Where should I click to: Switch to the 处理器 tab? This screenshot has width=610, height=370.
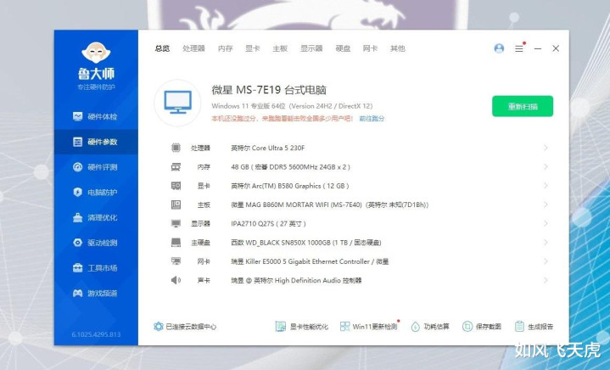tap(193, 48)
